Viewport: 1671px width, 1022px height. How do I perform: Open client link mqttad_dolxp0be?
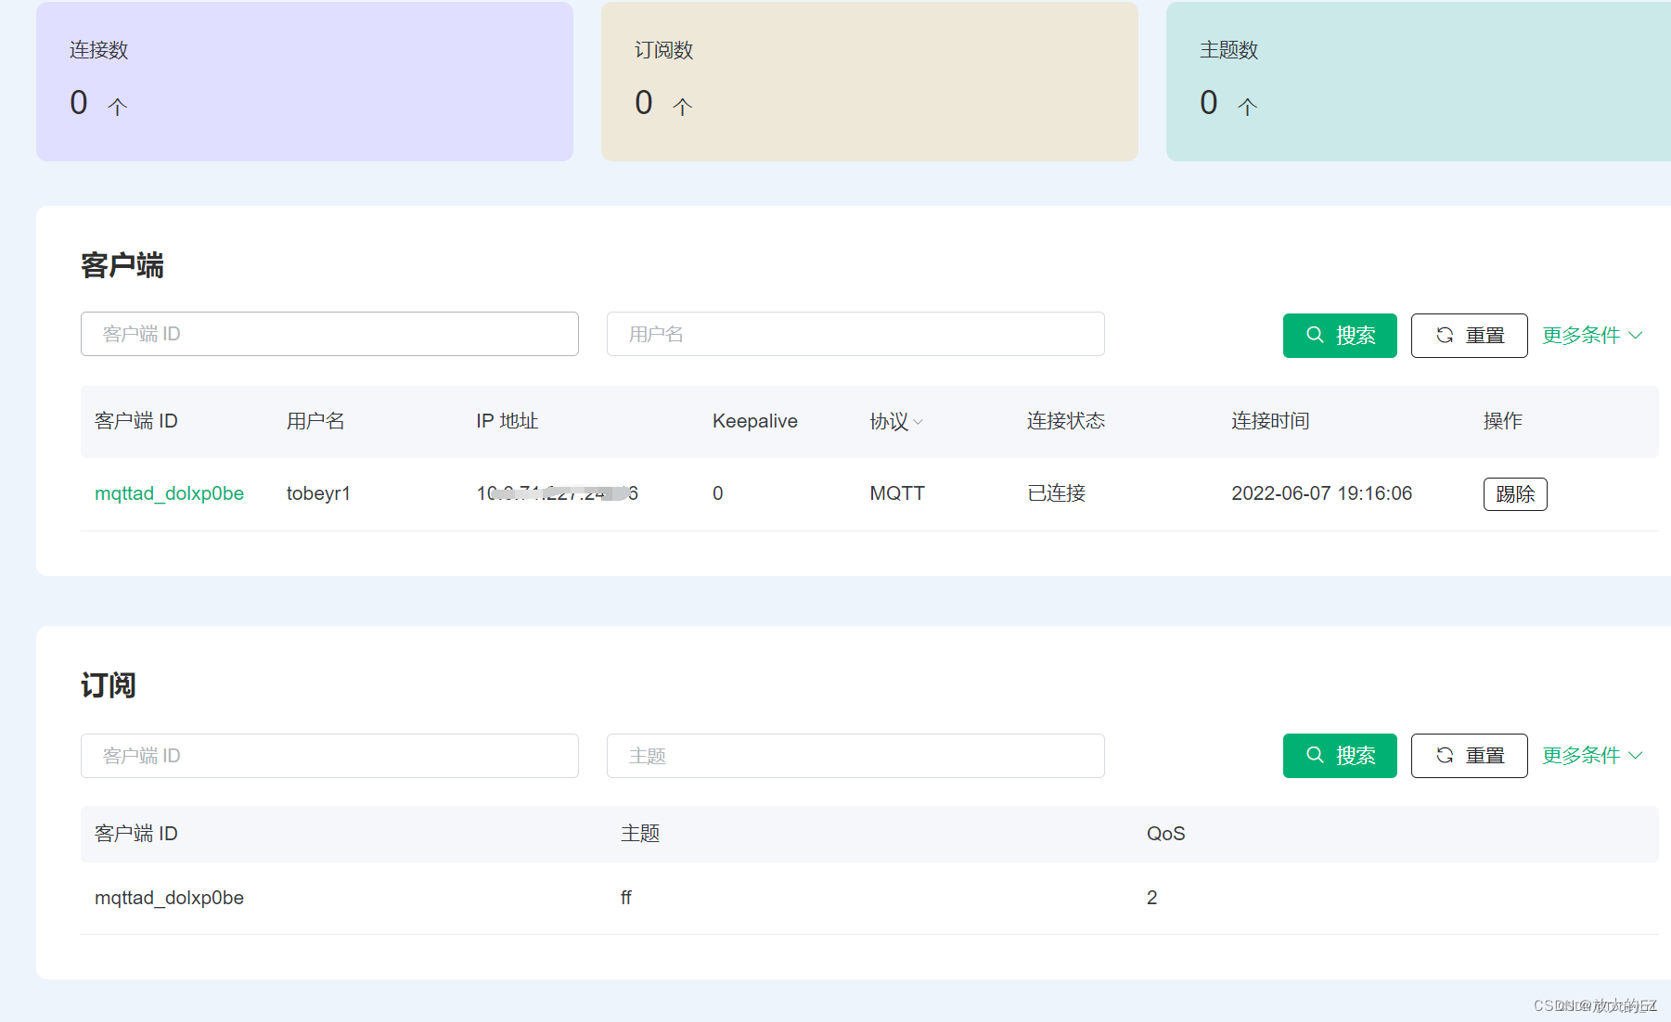coord(169,493)
